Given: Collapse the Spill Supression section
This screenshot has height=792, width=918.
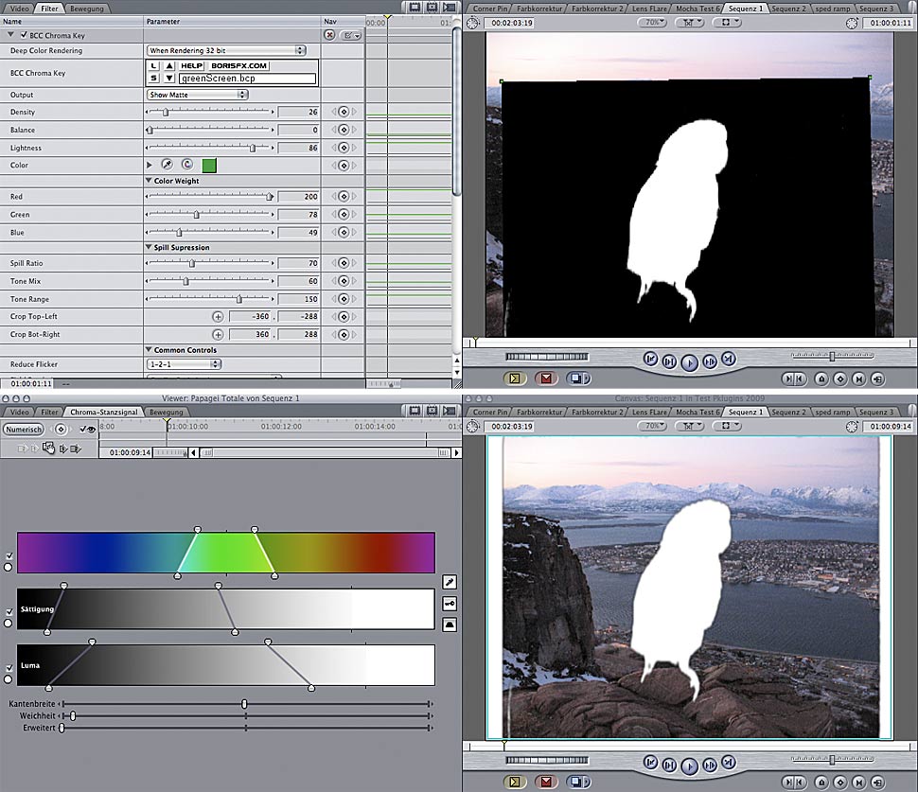Looking at the screenshot, I should point(149,248).
